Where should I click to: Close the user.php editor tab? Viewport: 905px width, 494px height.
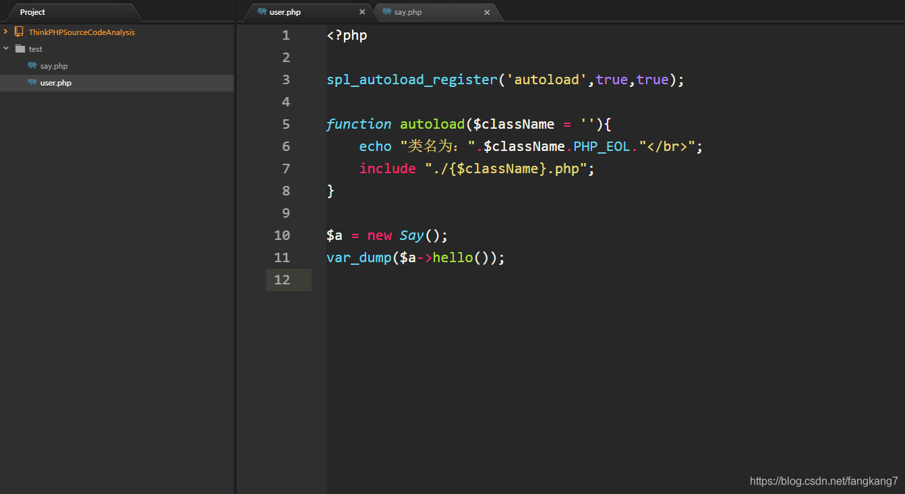coord(362,12)
